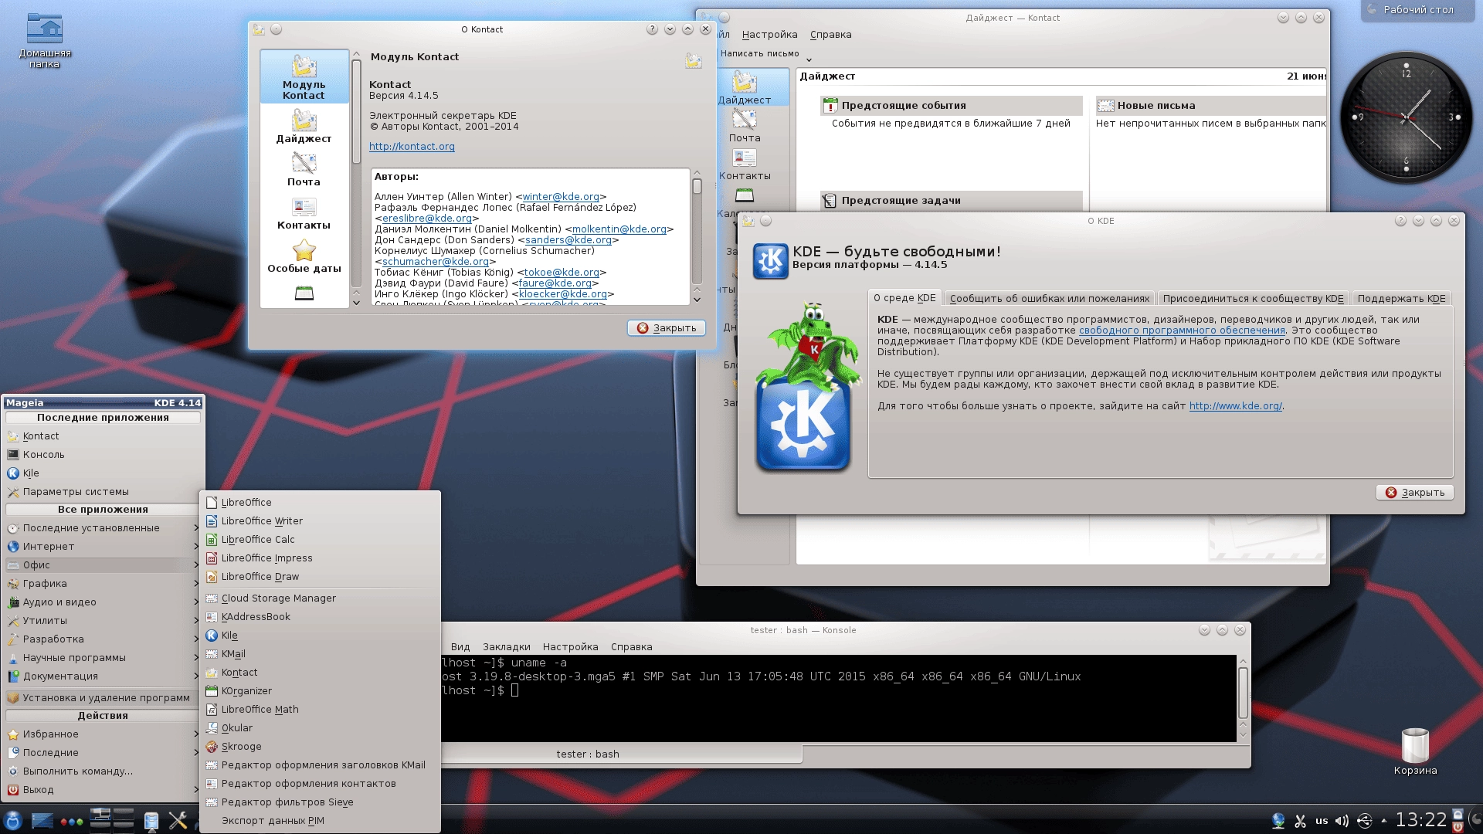Viewport: 1483px width, 834px height.
Task: Open the Домашняя папка desktop icon
Action: pos(45,40)
